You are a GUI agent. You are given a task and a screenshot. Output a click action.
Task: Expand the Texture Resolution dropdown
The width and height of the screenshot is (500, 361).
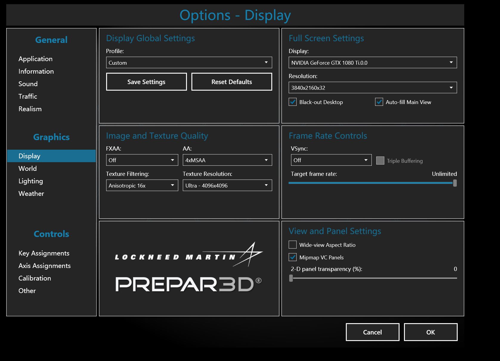227,185
